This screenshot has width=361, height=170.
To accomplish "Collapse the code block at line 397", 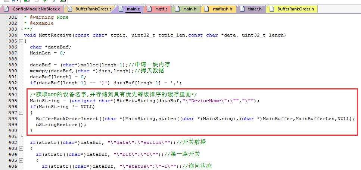I will (21, 113).
